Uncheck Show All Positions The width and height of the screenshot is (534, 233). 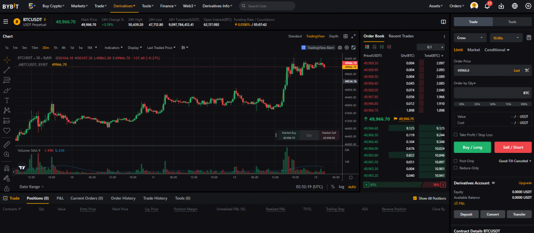tap(415, 198)
